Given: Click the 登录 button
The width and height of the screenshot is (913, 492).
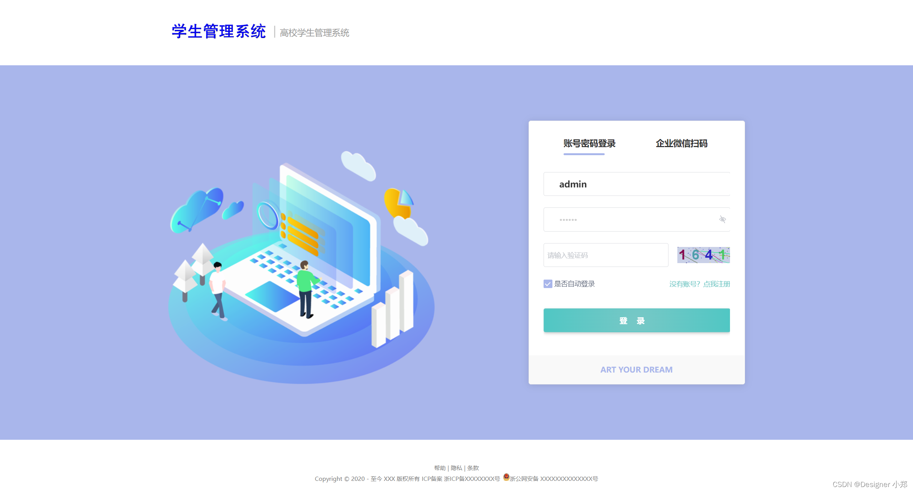Looking at the screenshot, I should (637, 321).
